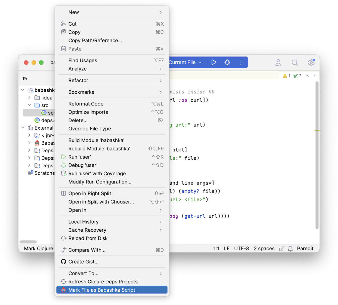Viewport: 338px width, 305px height.
Task: Click the LF line separator widget
Action: [x=227, y=248]
